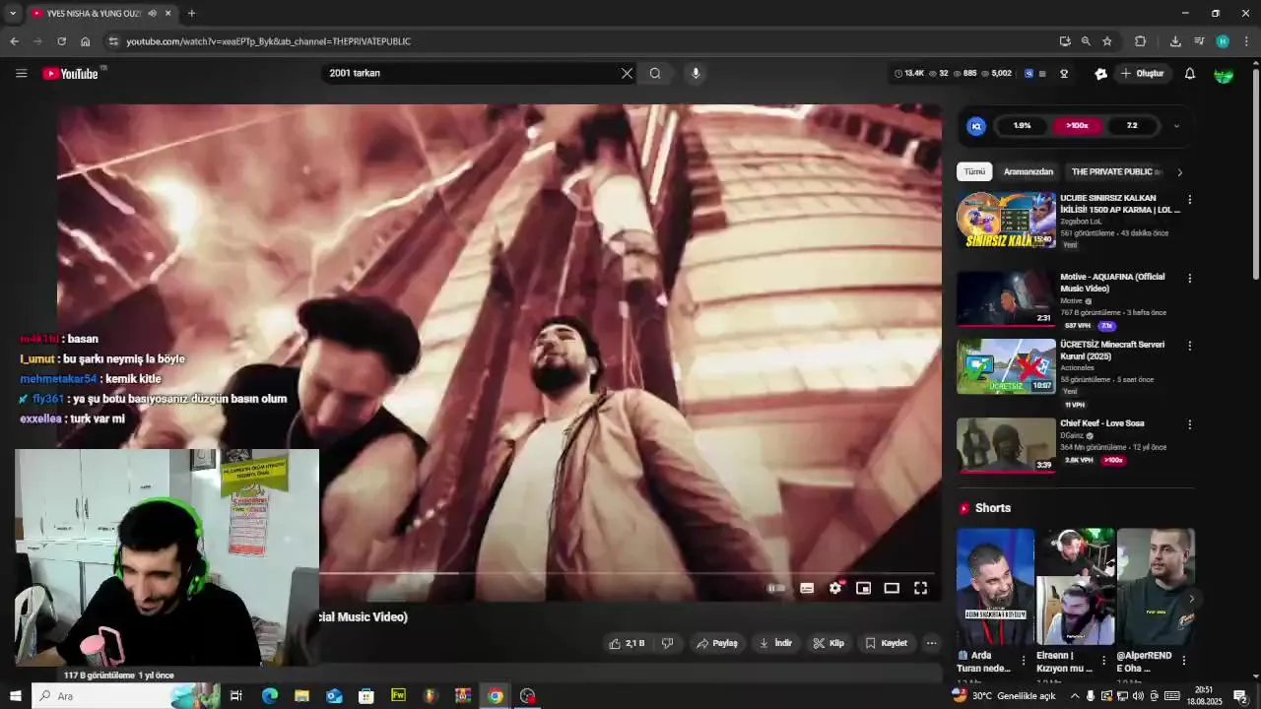Open options for Arda Turan short

click(x=1023, y=661)
